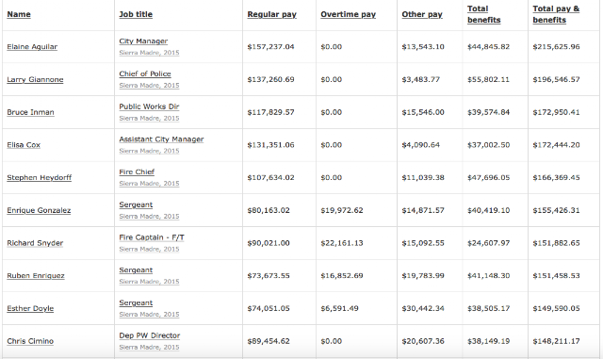Select total benefits value $41,148.30
This screenshot has height=359, width=603.
[x=488, y=275]
